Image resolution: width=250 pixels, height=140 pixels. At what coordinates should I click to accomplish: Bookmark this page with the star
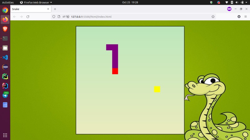pos(213,17)
